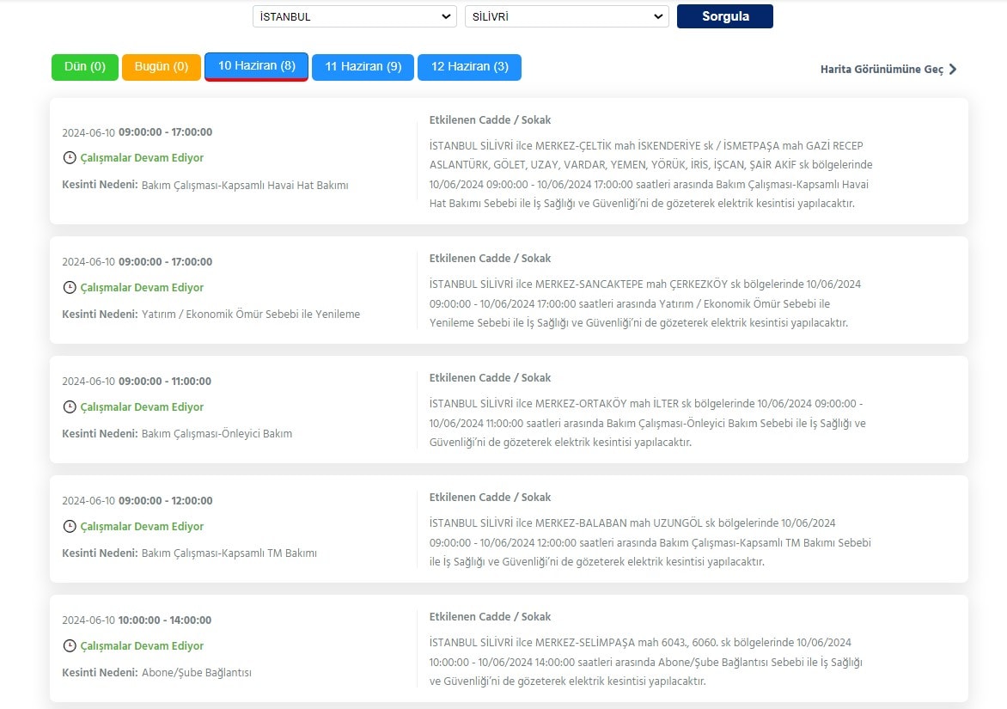This screenshot has width=1007, height=709.
Task: Click the chevron next to Harita Görünümüne Geç
Action: pyautogui.click(x=952, y=70)
